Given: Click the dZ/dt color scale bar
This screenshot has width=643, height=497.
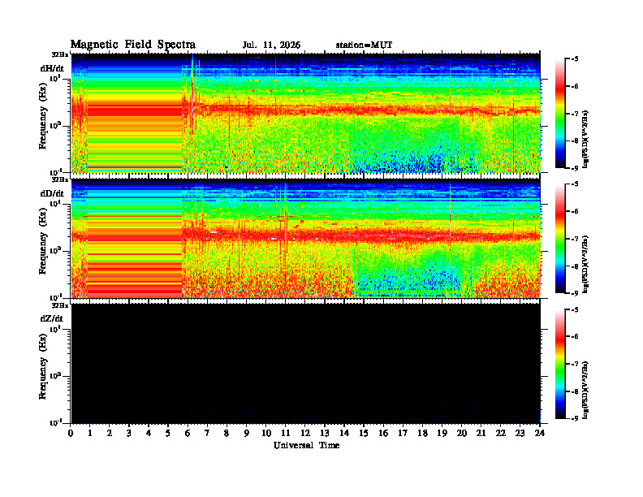Looking at the screenshot, I should coord(559,364).
